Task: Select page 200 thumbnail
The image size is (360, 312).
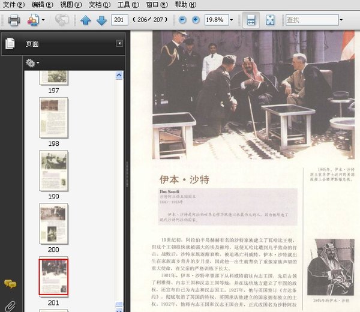Action: (x=54, y=224)
